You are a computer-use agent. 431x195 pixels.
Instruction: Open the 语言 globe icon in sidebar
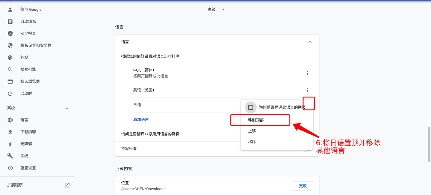pyautogui.click(x=10, y=120)
